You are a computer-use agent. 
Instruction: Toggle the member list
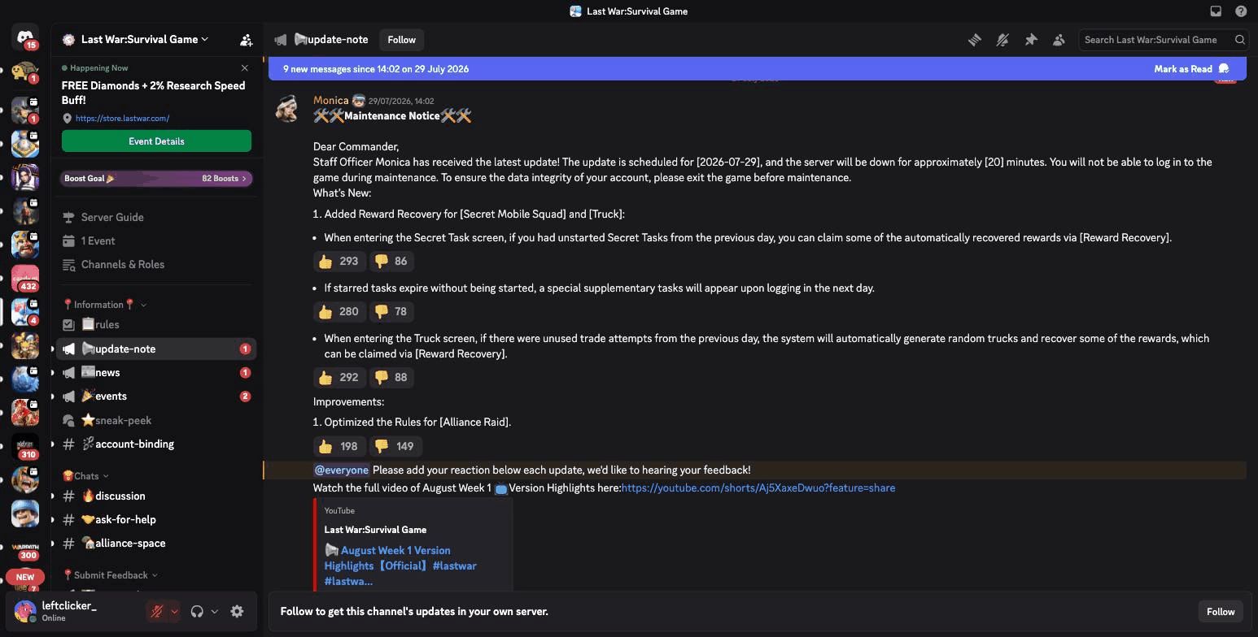[x=1059, y=40]
